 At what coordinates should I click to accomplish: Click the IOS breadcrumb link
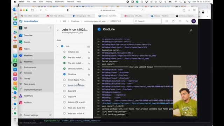64,21
